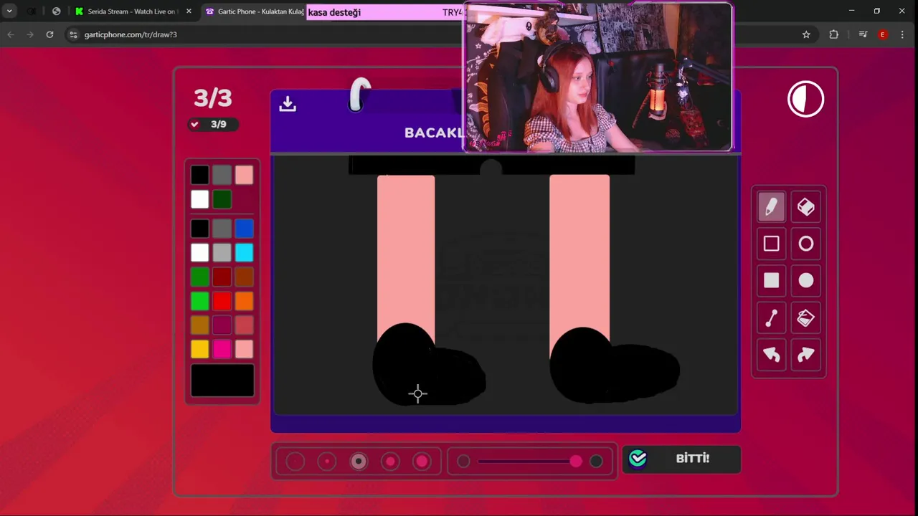
Task: Select the largest brush size
Action: point(422,462)
